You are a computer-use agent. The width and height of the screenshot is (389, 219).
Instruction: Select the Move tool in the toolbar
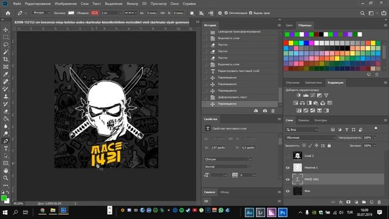coord(5,30)
